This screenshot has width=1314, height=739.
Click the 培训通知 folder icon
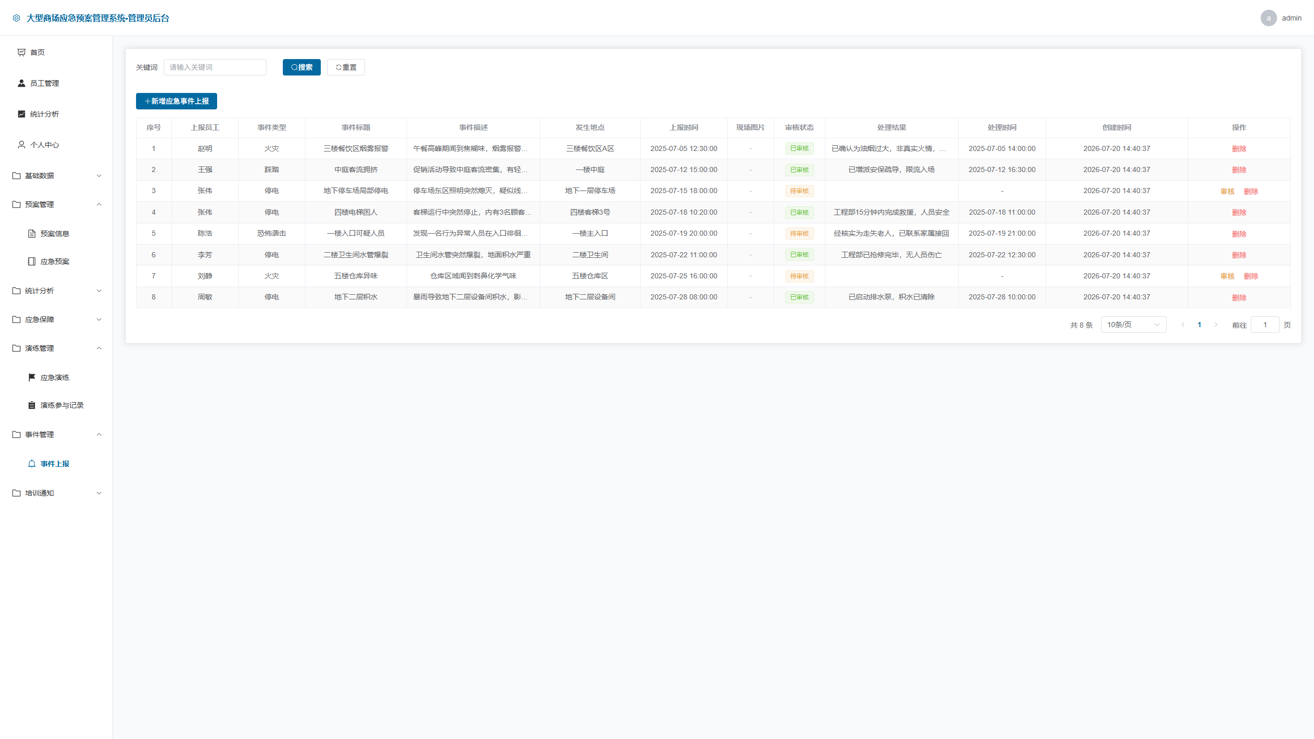16,493
